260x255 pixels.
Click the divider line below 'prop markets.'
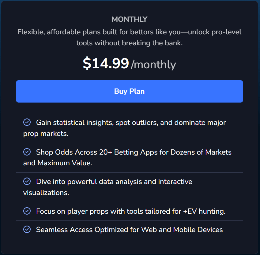pyautogui.click(x=129, y=143)
